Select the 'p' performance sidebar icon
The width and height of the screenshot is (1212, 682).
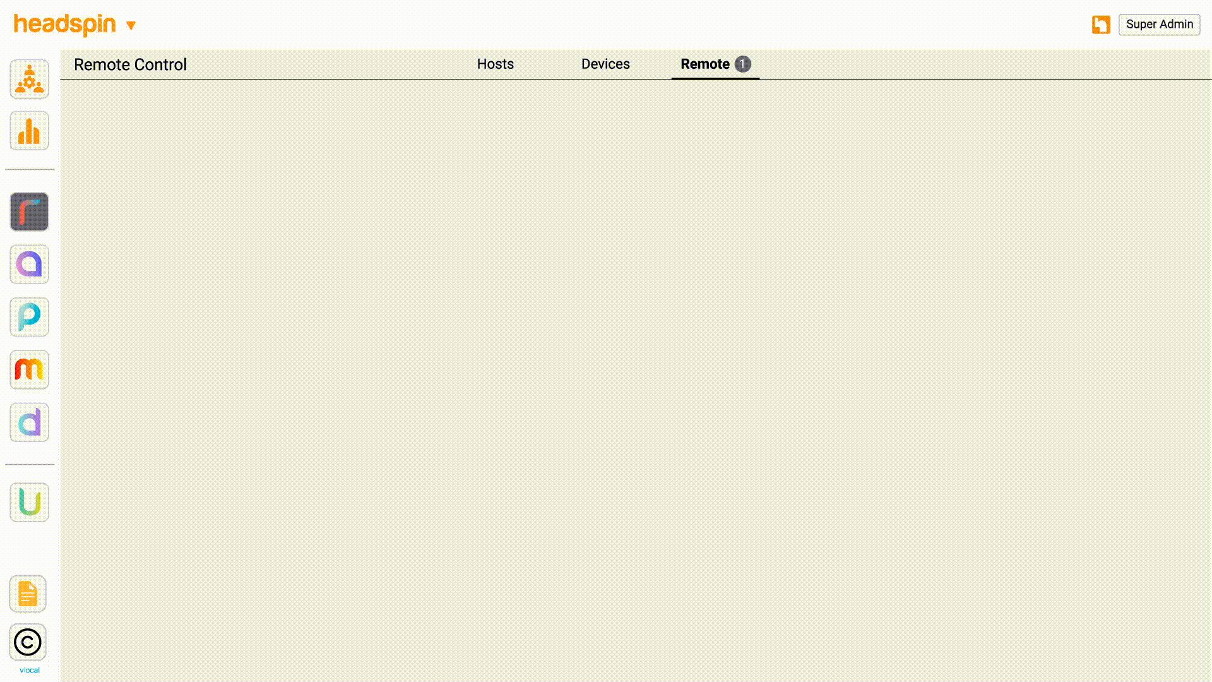point(29,317)
